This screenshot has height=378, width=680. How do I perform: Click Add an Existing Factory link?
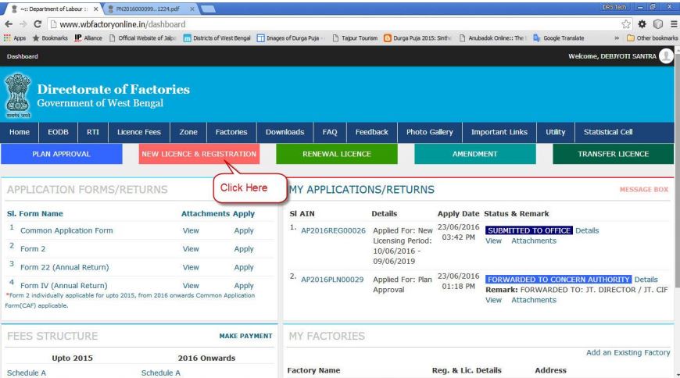628,352
